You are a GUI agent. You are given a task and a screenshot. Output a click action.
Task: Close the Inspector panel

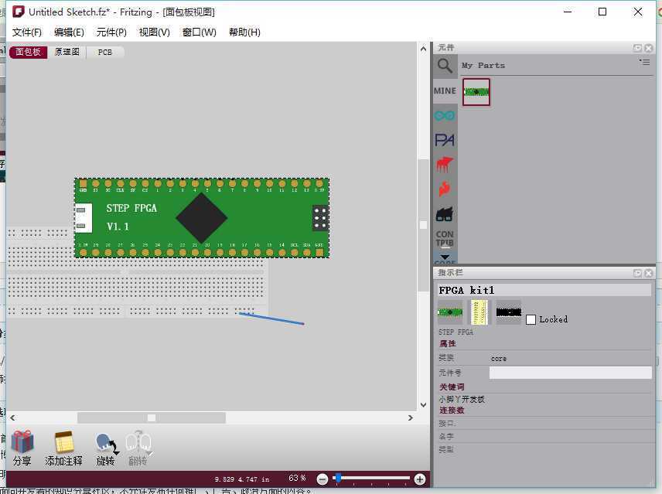pyautogui.click(x=649, y=274)
